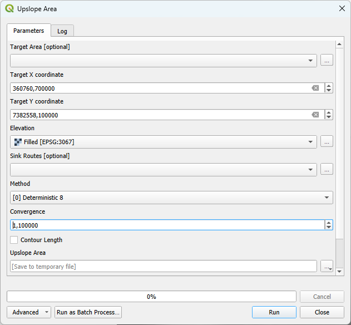
Task: Click Run as Batch Process button
Action: (88, 312)
